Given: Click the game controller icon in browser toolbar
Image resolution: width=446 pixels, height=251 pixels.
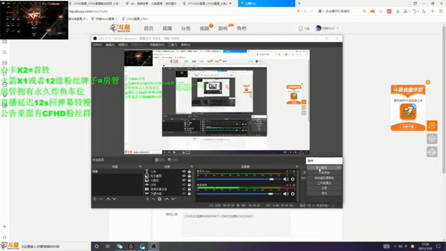Looking at the screenshot, I should click(372, 11).
